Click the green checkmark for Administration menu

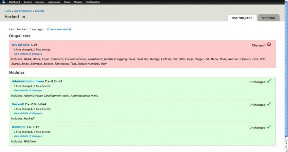coord(269,81)
